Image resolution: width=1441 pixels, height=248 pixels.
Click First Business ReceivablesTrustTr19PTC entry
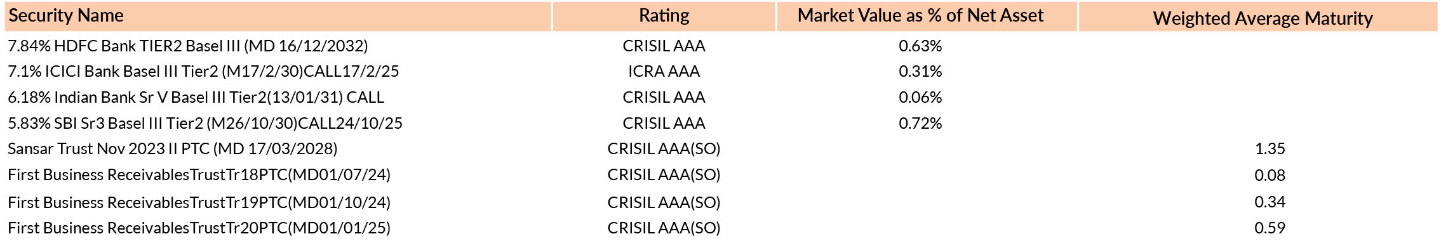pos(199,202)
